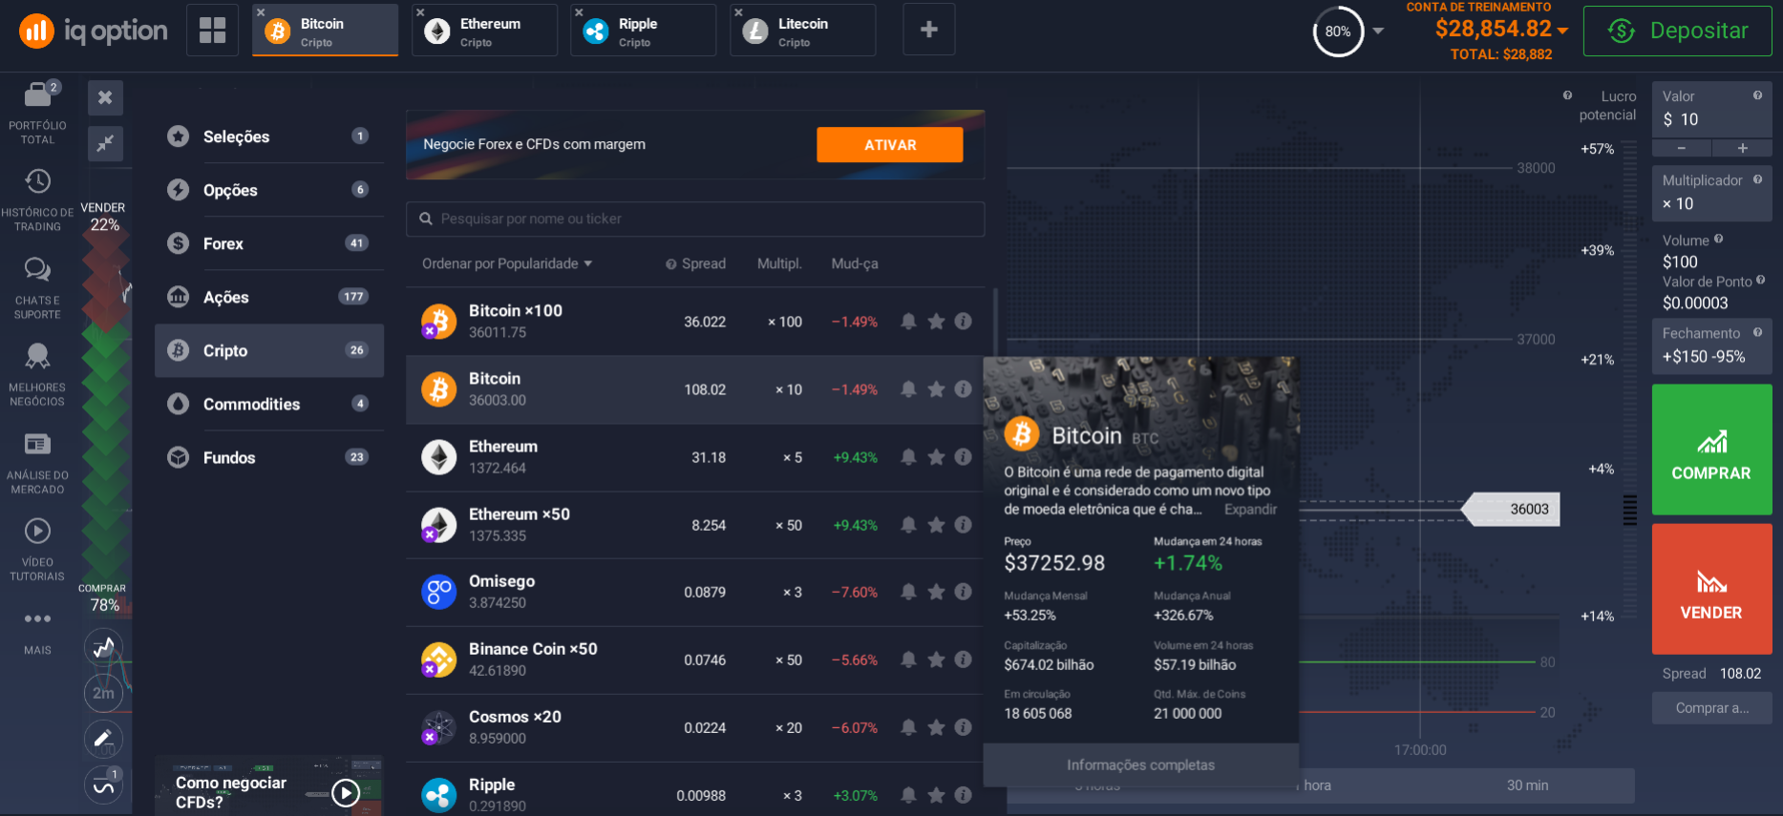
Task: Select 30 min chart timeframe
Action: [1527, 785]
